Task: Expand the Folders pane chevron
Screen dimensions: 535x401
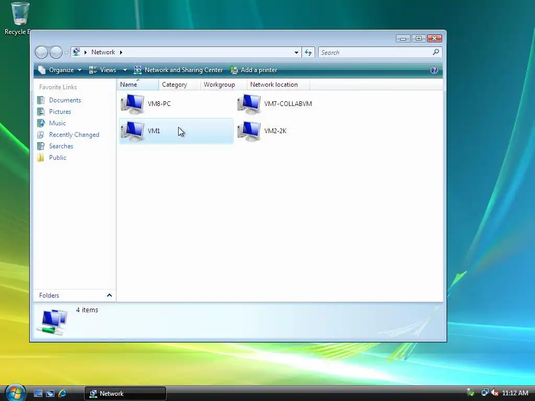Action: pyautogui.click(x=109, y=296)
